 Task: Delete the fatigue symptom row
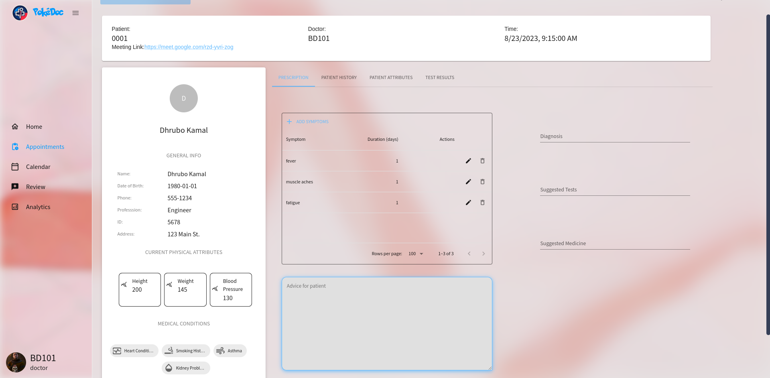[482, 203]
